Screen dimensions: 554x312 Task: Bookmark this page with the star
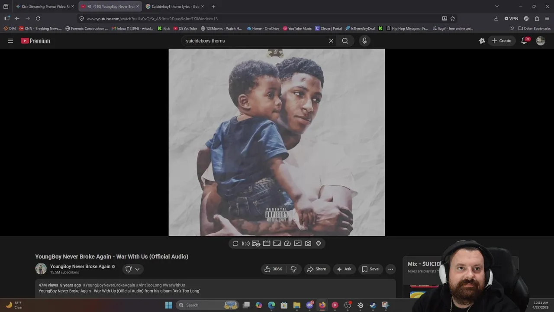coord(453,19)
